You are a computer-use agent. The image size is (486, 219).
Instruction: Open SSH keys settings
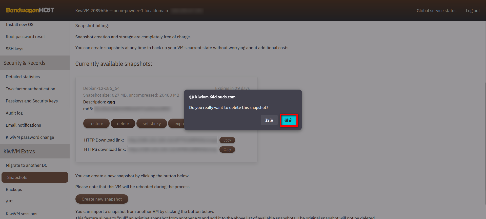pos(14,49)
